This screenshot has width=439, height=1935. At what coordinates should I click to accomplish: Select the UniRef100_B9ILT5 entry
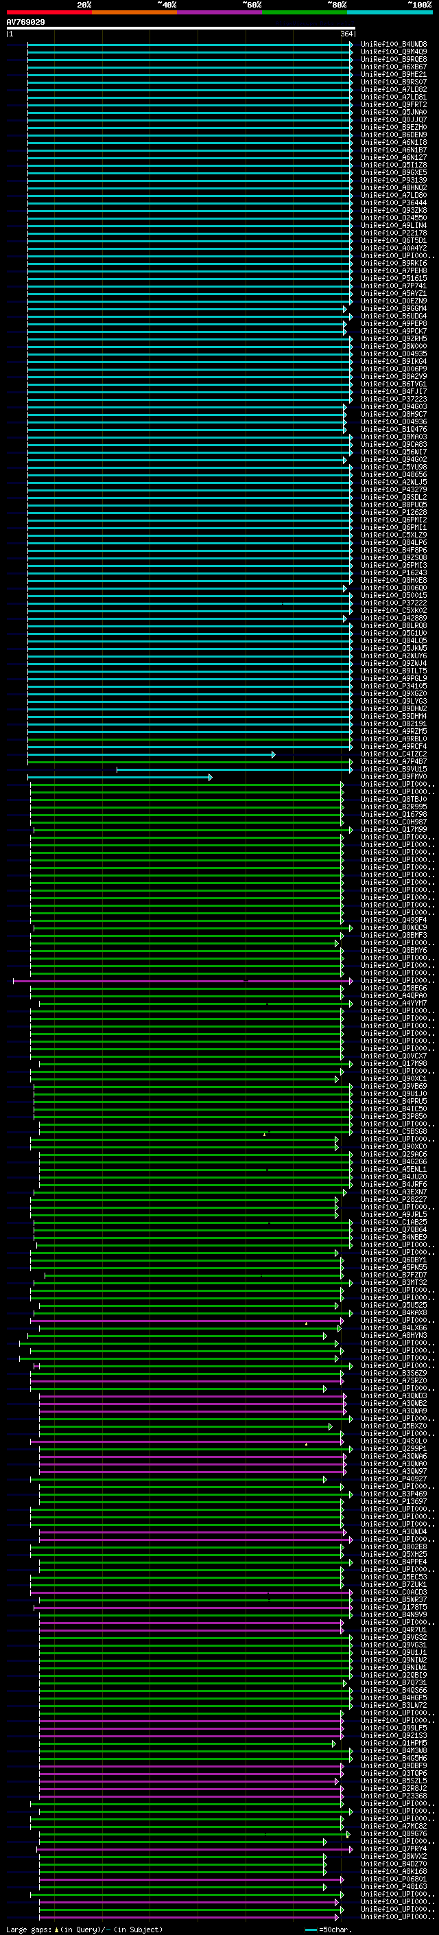(394, 671)
